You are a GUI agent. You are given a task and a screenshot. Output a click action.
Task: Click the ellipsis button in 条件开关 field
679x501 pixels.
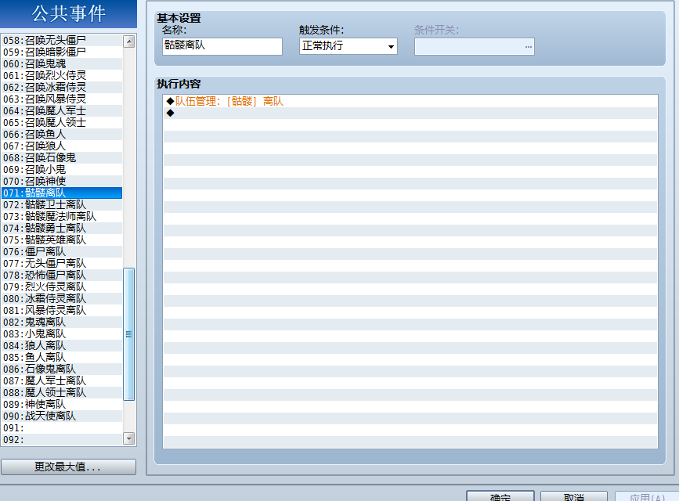(529, 47)
